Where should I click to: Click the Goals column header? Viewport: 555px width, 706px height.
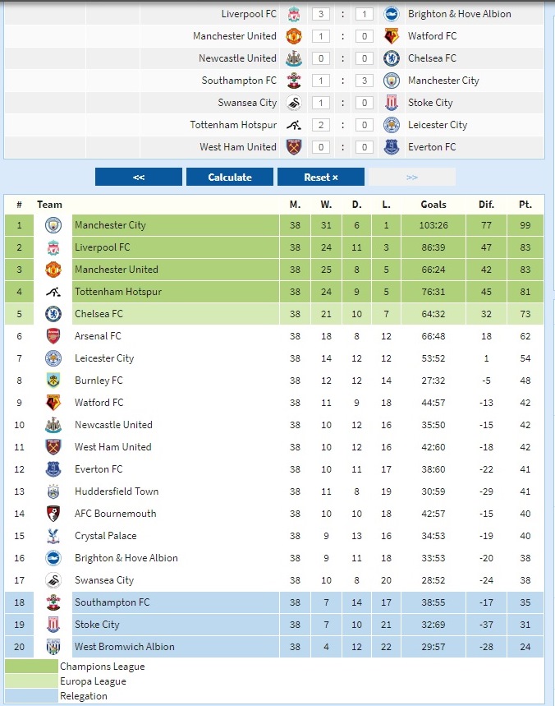point(433,205)
